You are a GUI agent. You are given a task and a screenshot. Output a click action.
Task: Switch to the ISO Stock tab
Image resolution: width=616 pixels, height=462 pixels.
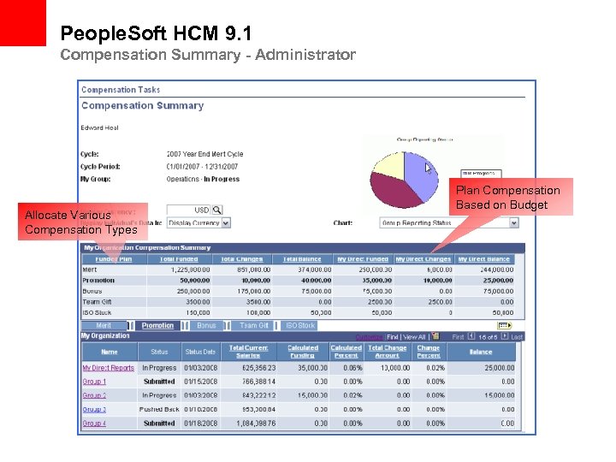pyautogui.click(x=300, y=326)
